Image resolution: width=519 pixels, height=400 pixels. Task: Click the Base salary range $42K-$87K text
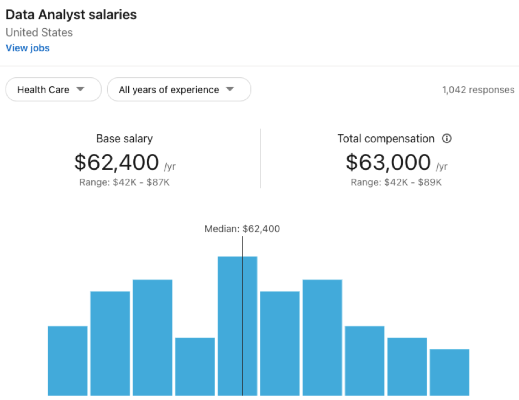coord(124,182)
